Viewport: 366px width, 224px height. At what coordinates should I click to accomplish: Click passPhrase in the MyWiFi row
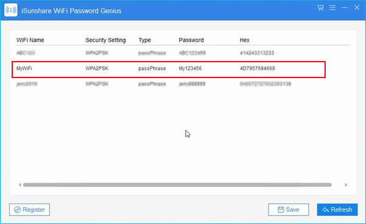tap(152, 68)
